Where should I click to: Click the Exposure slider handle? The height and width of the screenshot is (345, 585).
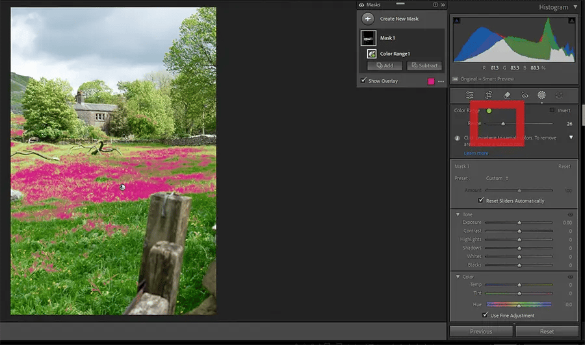pos(519,222)
